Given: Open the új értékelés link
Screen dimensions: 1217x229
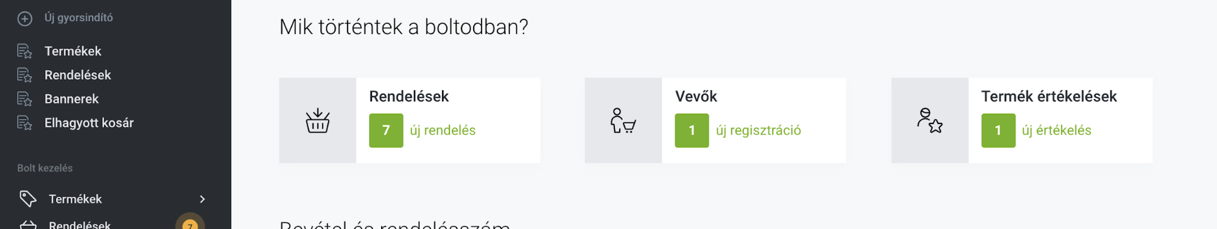Looking at the screenshot, I should pyautogui.click(x=1056, y=131).
